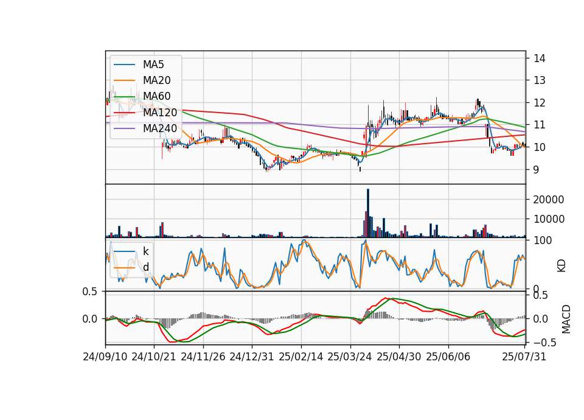Click the volume axis value 20000

(549, 200)
